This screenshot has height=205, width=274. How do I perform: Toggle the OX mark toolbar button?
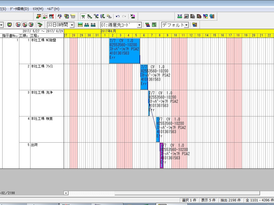[x=45, y=16]
